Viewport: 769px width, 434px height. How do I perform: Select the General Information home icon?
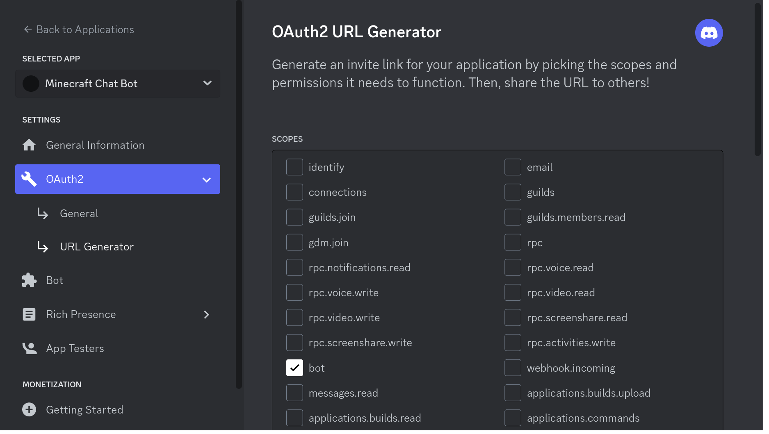[29, 145]
